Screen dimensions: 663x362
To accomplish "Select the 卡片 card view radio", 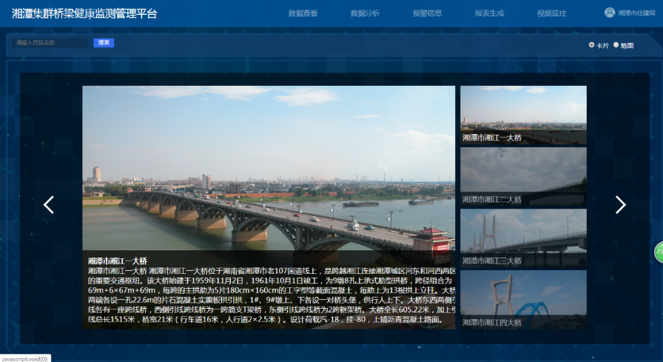I will click(x=591, y=45).
